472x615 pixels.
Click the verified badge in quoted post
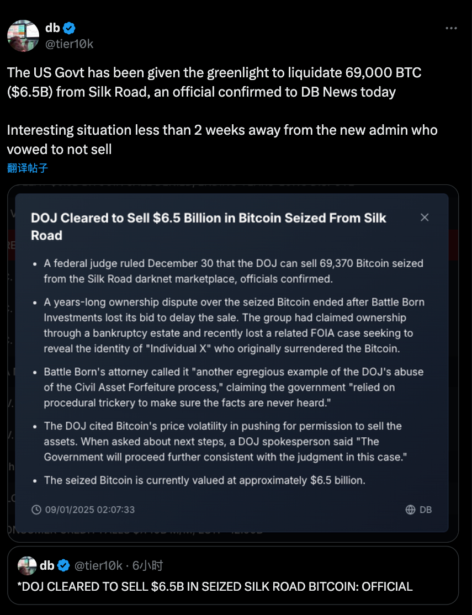[x=63, y=565]
